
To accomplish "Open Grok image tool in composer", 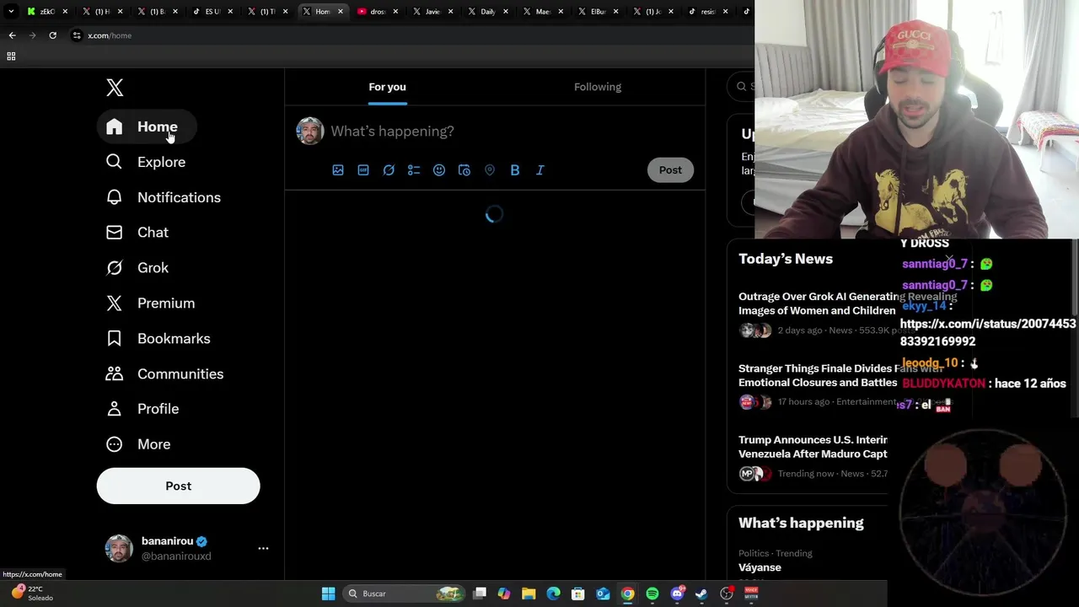I will click(x=389, y=170).
